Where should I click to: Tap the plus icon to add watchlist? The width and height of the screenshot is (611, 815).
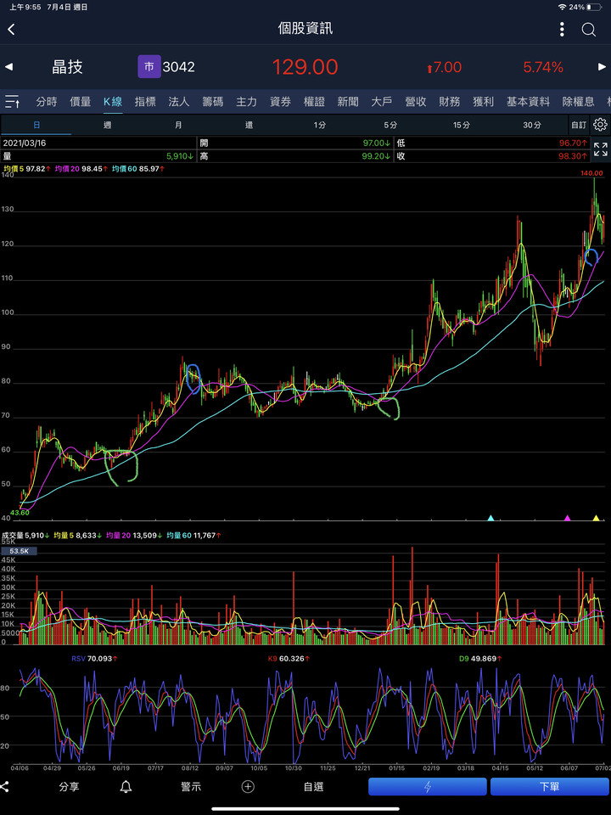tap(248, 787)
